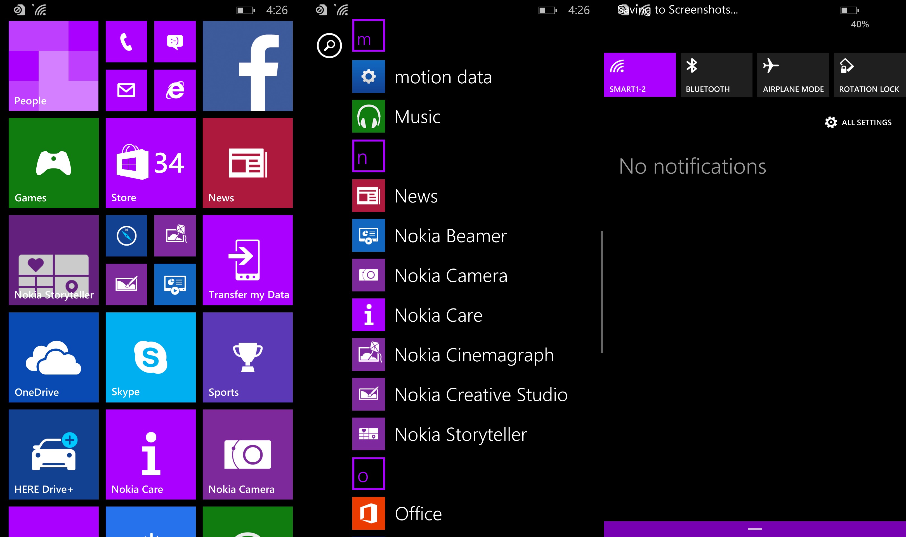Open the Games tile
906x537 pixels.
(53, 163)
